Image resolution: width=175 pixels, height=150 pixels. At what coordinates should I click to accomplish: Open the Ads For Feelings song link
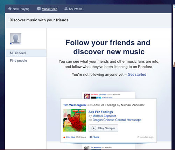pos(101,112)
